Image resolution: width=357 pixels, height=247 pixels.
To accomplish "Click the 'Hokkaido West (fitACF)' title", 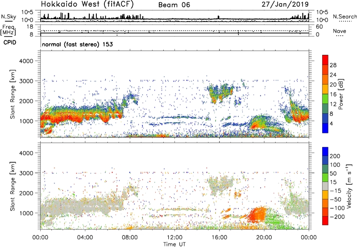I will [x=87, y=4].
